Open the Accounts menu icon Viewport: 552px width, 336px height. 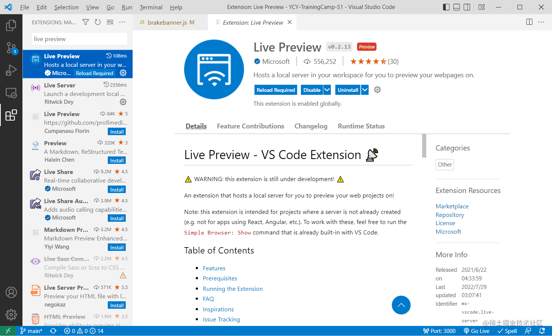coord(11,292)
